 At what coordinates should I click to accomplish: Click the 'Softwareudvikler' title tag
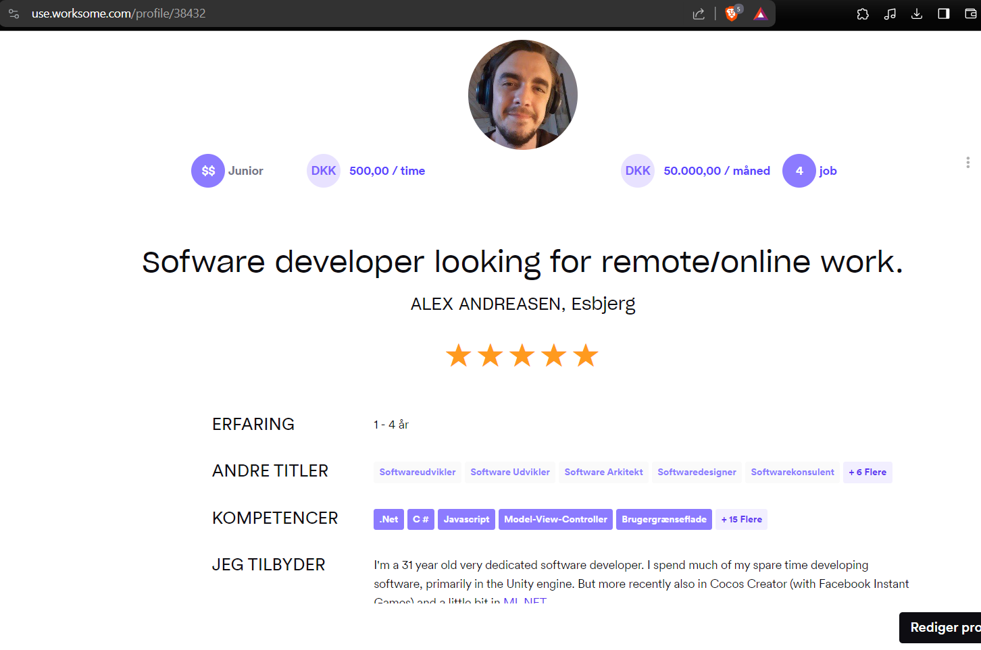point(418,472)
